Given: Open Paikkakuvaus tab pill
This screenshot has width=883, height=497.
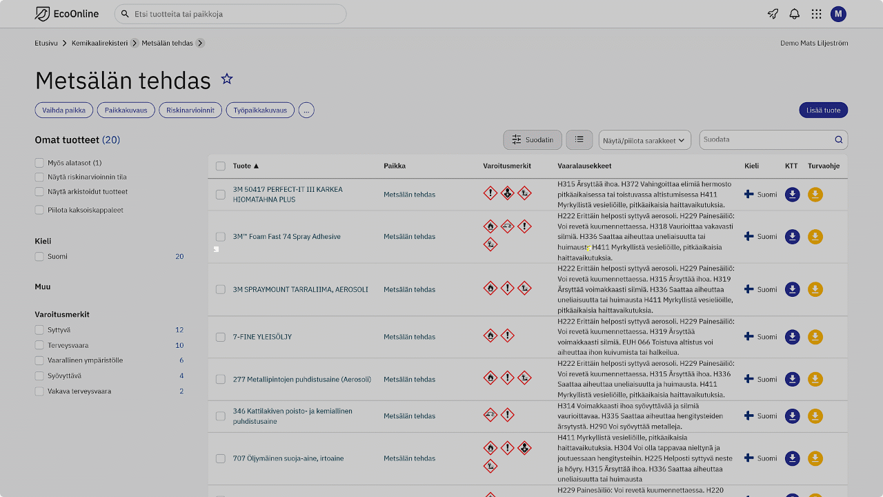Looking at the screenshot, I should pyautogui.click(x=126, y=110).
